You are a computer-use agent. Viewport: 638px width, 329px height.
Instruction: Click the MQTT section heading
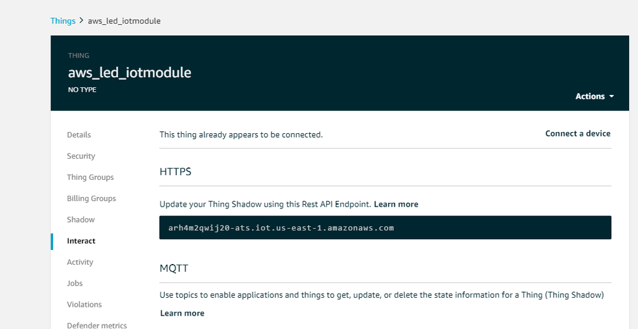pyautogui.click(x=174, y=268)
